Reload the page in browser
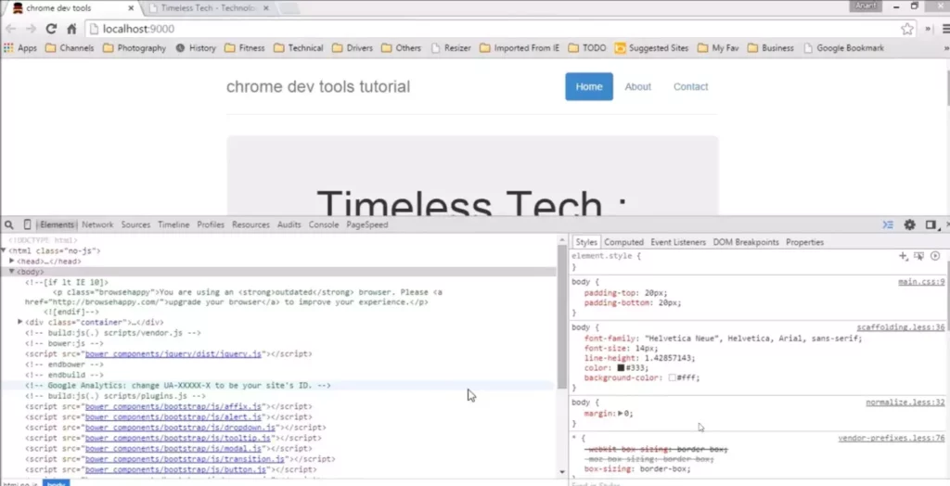This screenshot has height=486, width=950. [51, 29]
